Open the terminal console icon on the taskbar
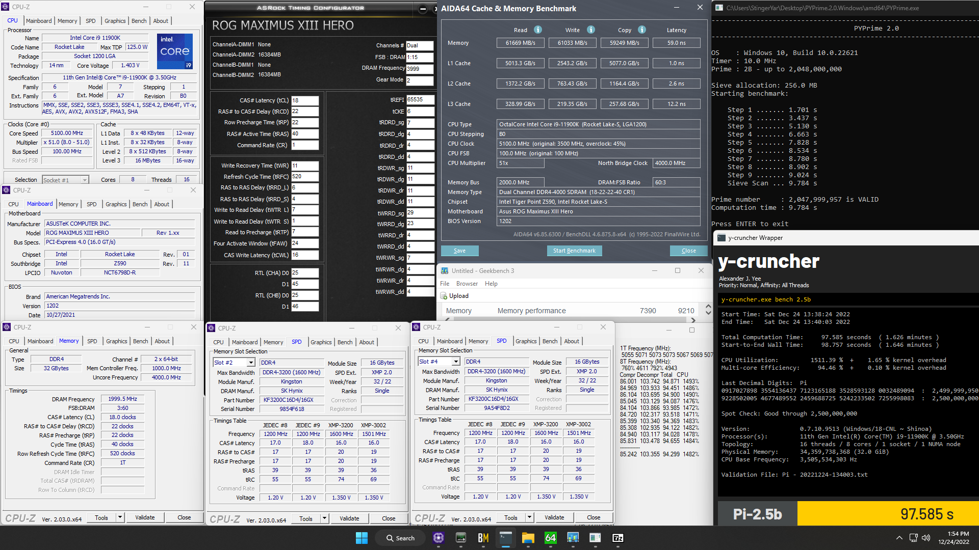This screenshot has height=550, width=979. [x=505, y=538]
